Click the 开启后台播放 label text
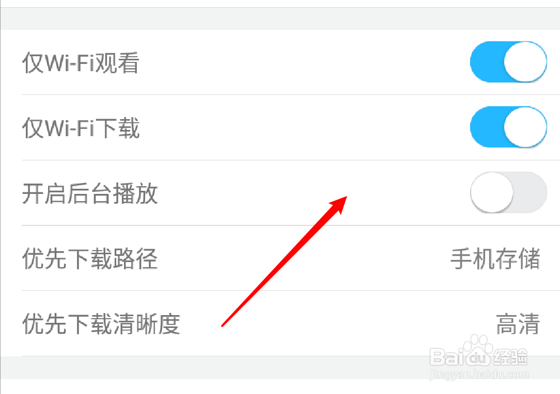The height and width of the screenshot is (394, 560). [90, 193]
